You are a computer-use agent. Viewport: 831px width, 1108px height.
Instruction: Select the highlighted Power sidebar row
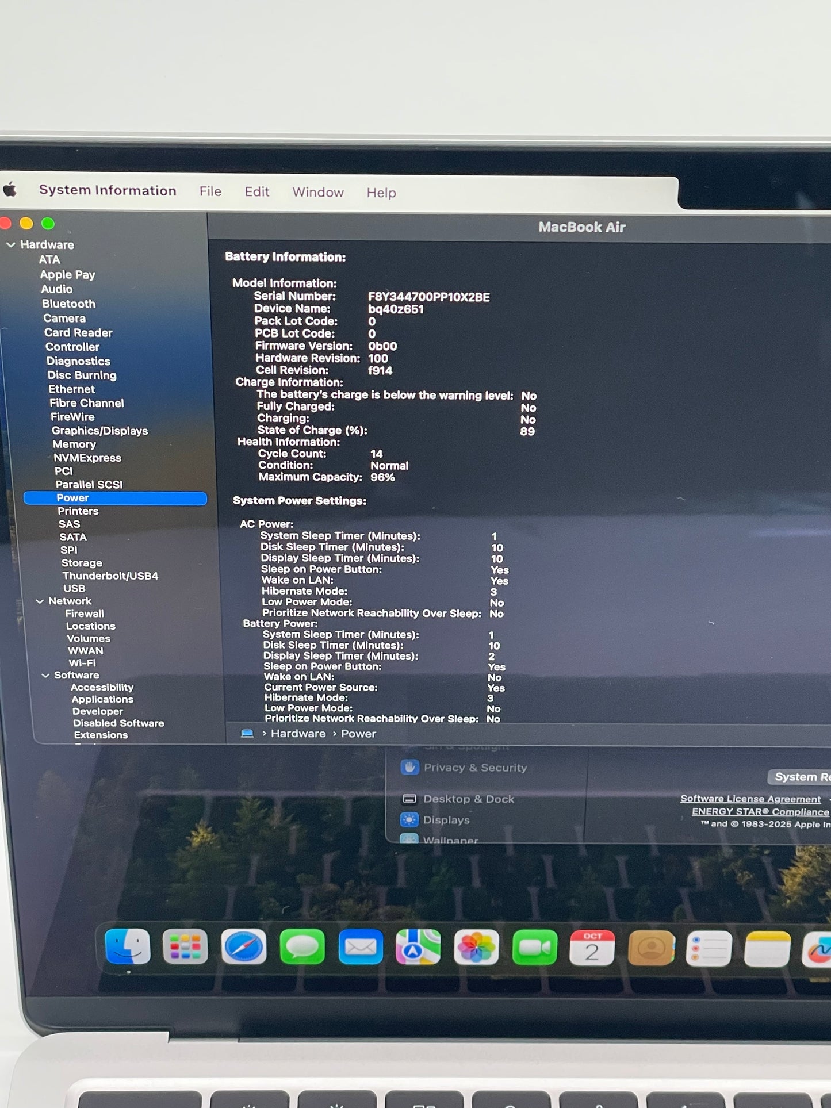[115, 498]
